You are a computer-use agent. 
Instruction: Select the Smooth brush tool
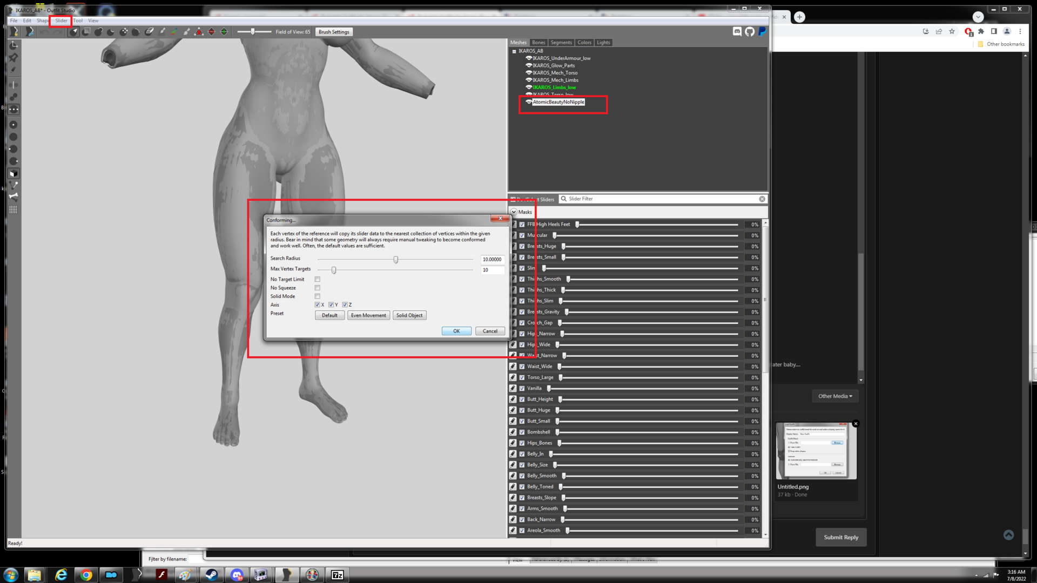[x=136, y=32]
